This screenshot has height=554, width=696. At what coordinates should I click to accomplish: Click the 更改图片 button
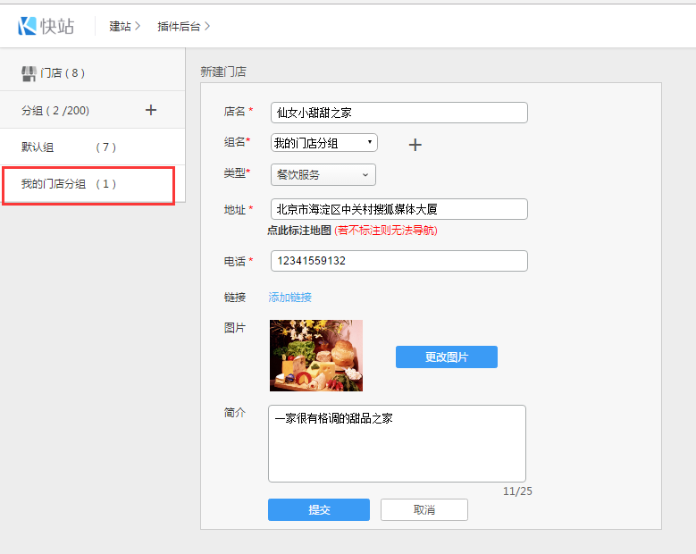(x=446, y=357)
